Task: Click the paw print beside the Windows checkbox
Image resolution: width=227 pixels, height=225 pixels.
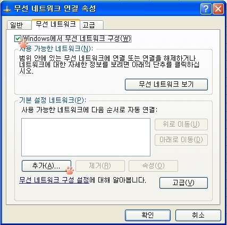Action: tap(23, 43)
